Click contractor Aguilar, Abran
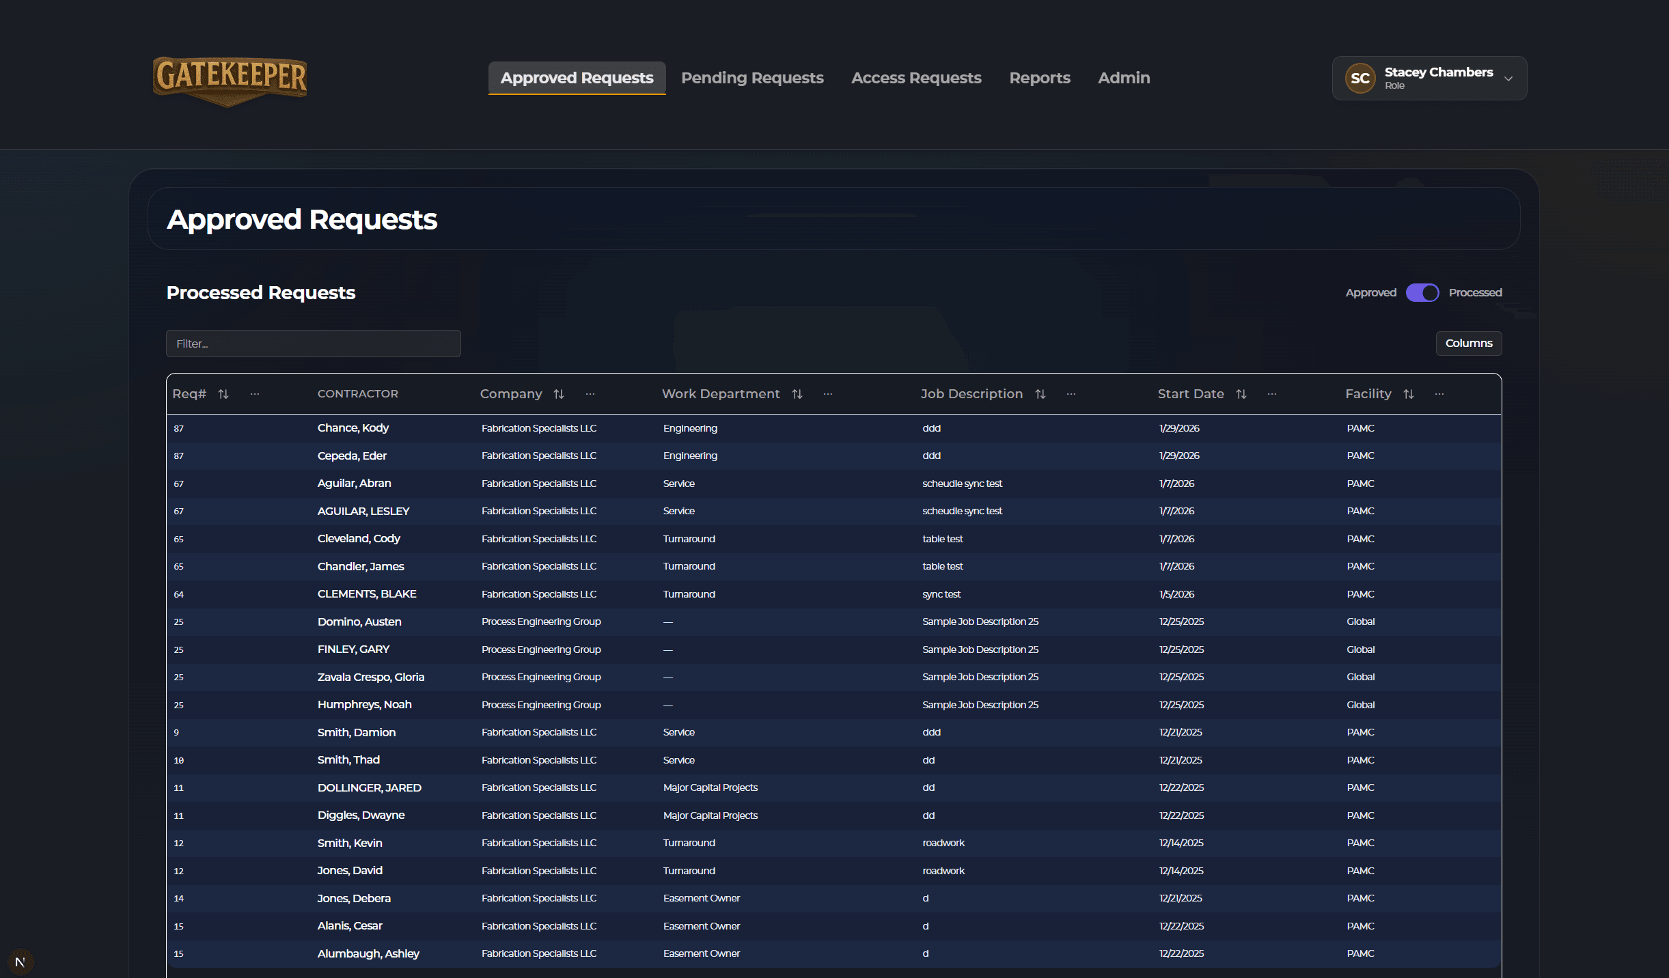This screenshot has width=1669, height=978. [x=355, y=484]
